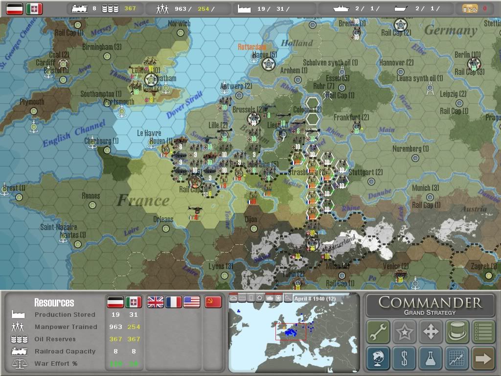Viewport: 501px width, 376px height.
Task: Click the Italian flag in top bar
Action: (34, 9)
